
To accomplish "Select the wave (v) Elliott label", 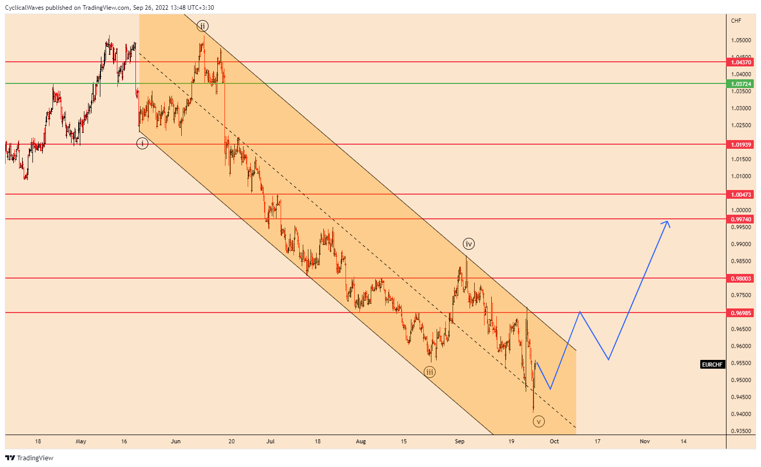I will [539, 422].
